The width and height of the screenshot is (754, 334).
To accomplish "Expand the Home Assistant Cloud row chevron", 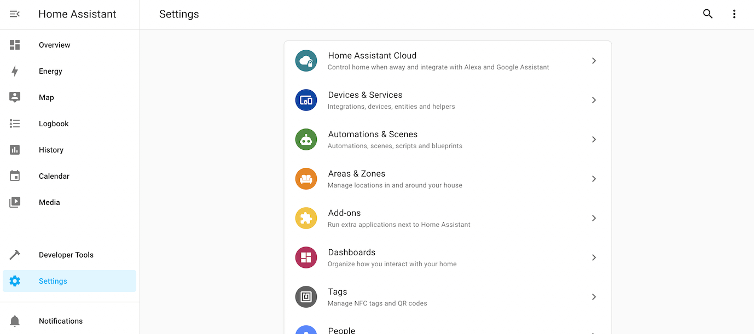I will pyautogui.click(x=594, y=61).
